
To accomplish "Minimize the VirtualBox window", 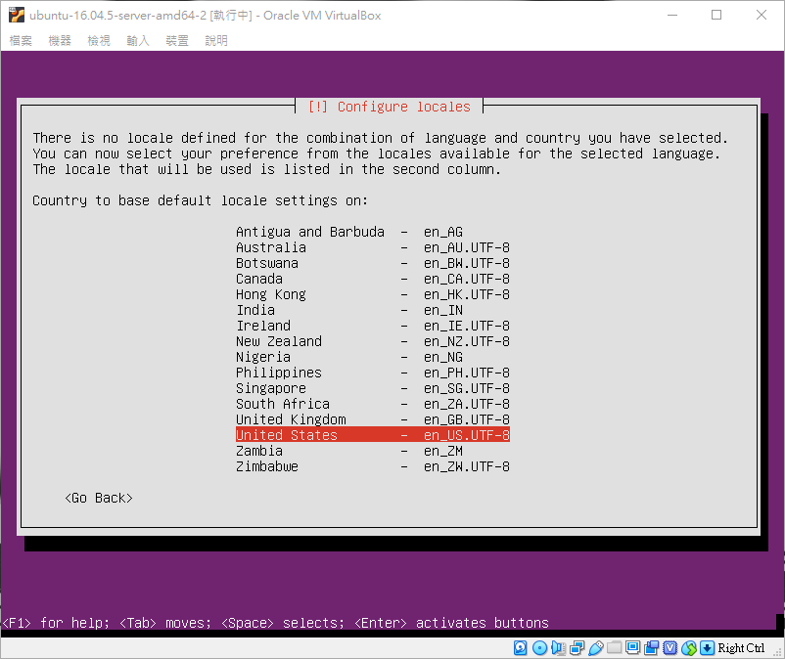I will point(672,15).
